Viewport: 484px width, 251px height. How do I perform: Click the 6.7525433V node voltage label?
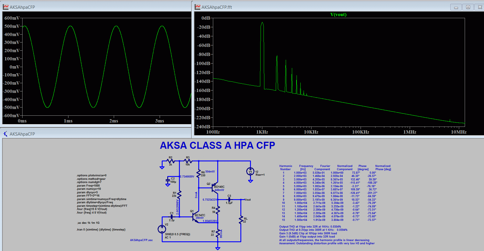tap(210, 200)
